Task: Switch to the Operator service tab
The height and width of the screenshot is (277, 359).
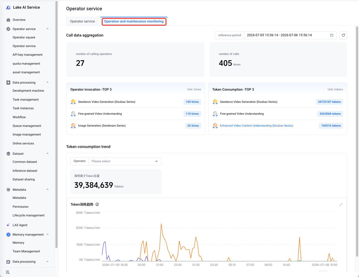Action: [82, 21]
